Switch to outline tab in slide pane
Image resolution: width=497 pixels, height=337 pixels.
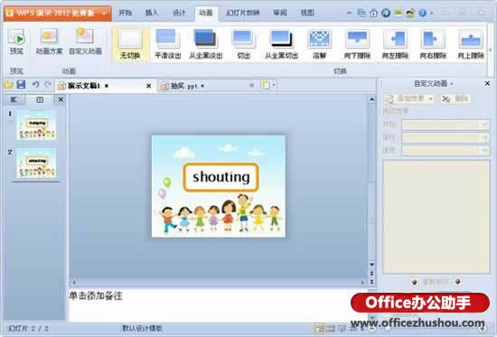click(x=14, y=99)
